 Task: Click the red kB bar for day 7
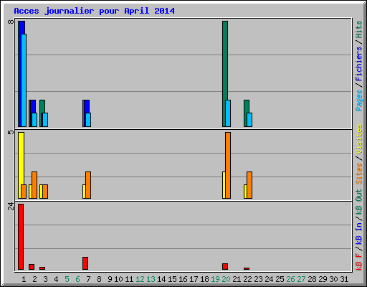pyautogui.click(x=85, y=263)
